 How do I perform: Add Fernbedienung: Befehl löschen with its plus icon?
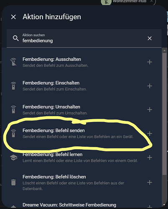pos(150,182)
